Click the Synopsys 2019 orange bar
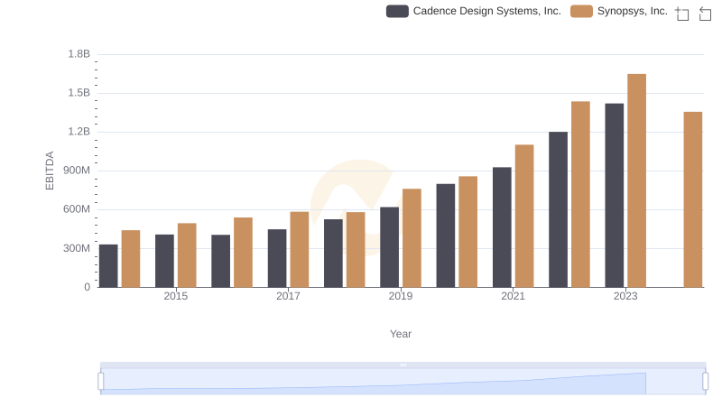Screen dimensions: 722x416 pos(412,238)
